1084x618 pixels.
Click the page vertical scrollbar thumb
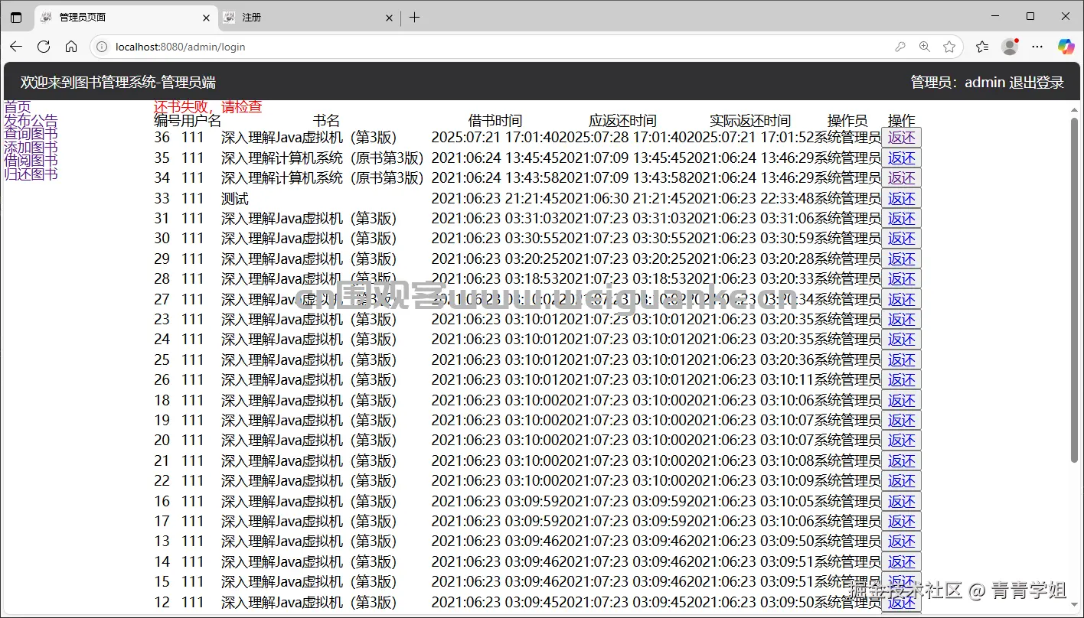(x=1074, y=290)
